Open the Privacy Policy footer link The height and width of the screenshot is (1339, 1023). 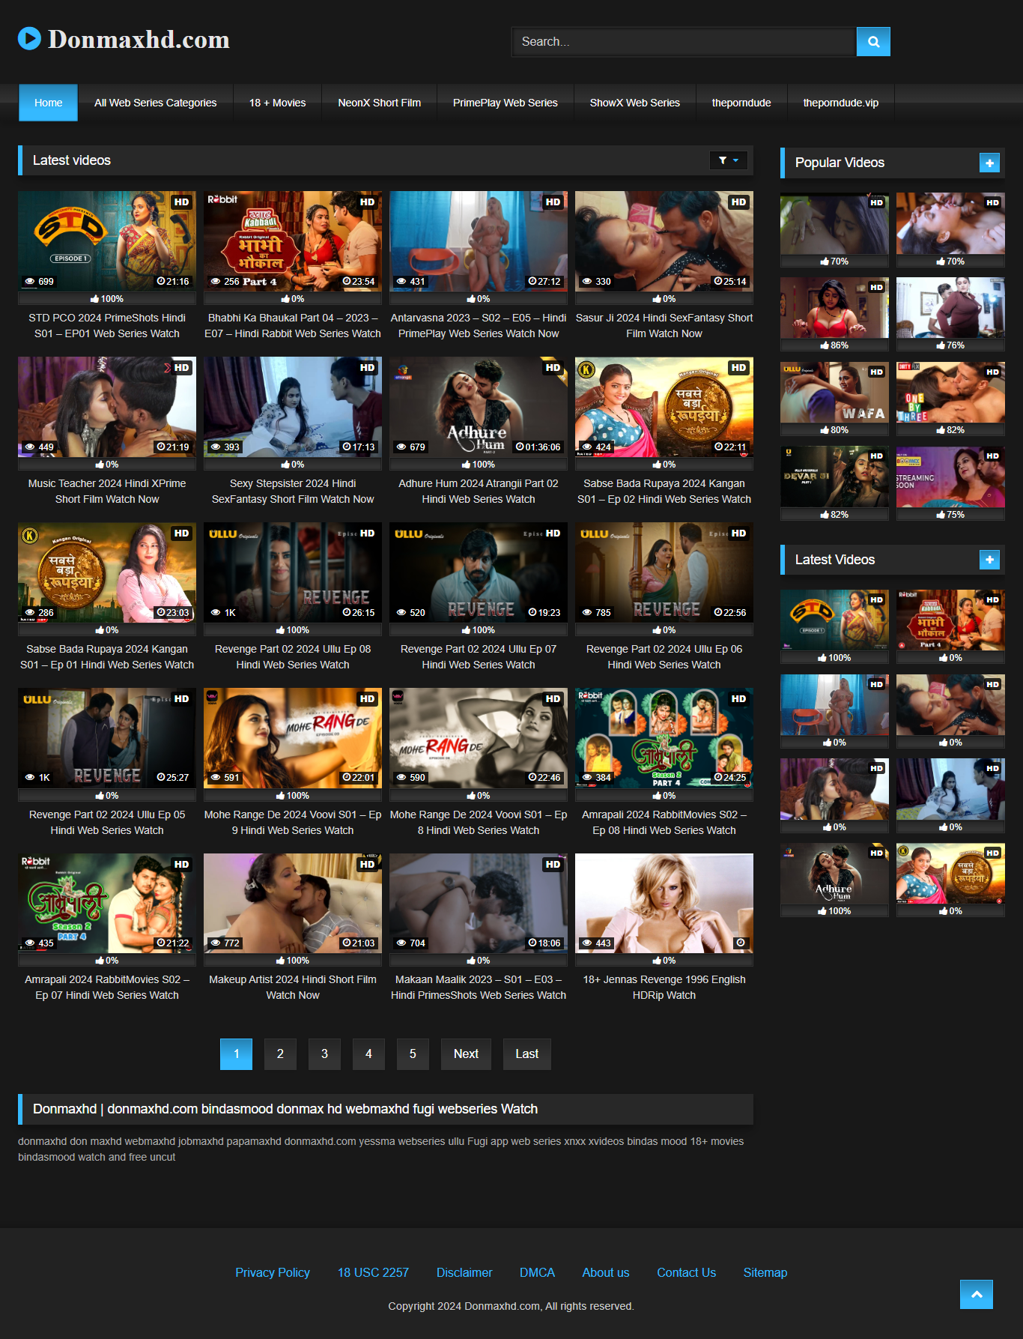(273, 1272)
